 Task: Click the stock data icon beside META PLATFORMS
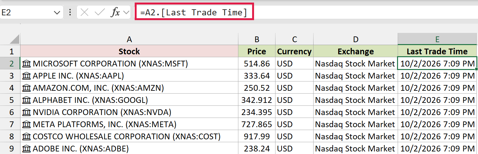[x=27, y=125]
